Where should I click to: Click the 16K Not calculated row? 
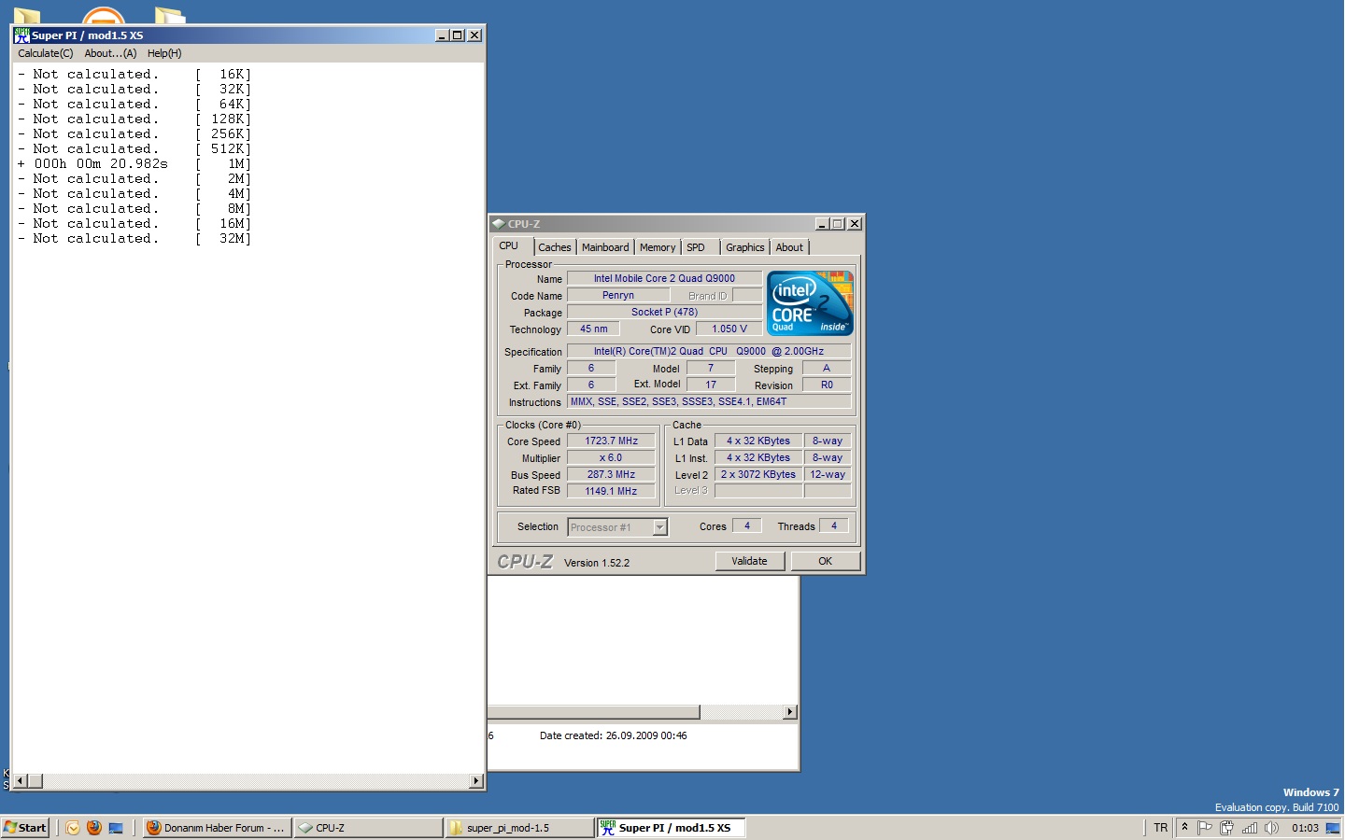(x=134, y=74)
